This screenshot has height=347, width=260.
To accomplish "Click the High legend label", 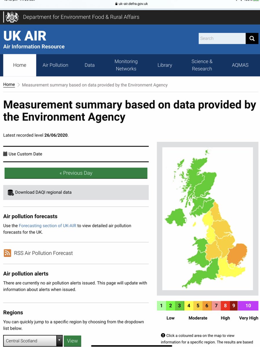I will pos(225,318).
